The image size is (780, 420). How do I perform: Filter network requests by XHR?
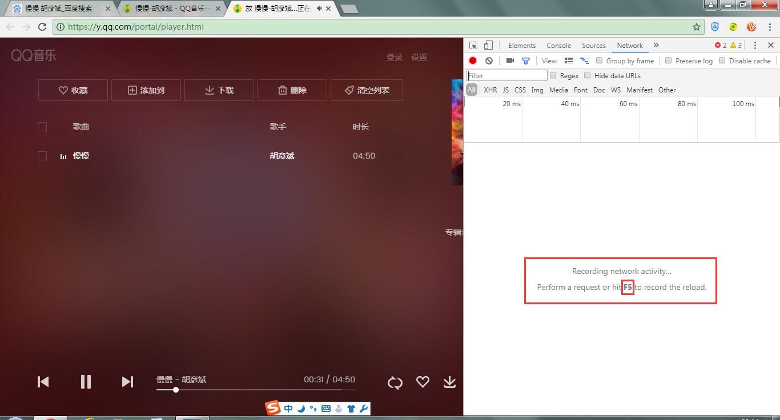tap(490, 90)
